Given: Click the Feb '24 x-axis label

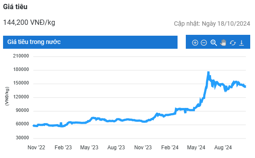Looking at the screenshot, I should pos(170,148).
